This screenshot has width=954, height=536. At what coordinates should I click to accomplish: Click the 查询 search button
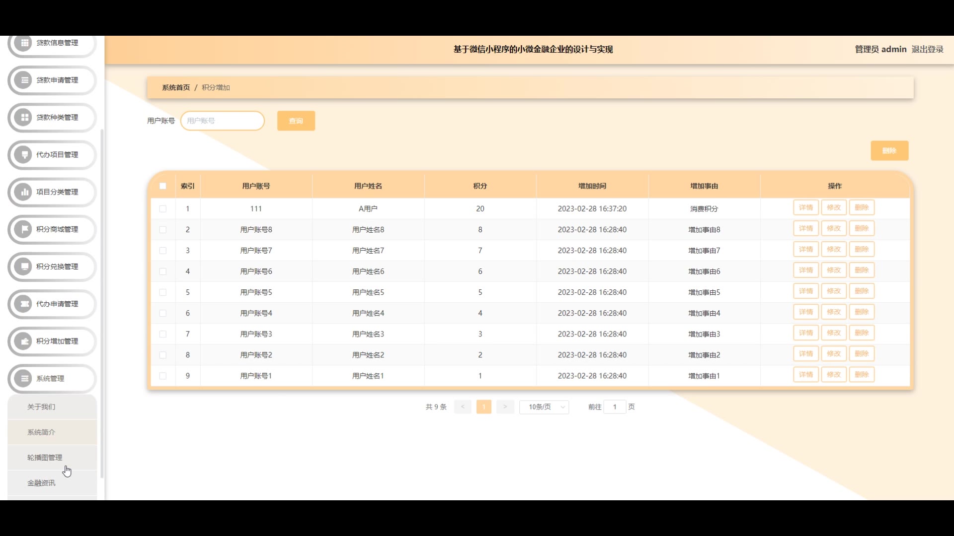coord(296,121)
